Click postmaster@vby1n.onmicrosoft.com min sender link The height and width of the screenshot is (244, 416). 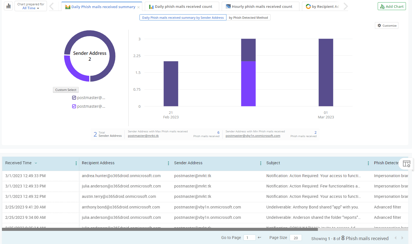click(253, 135)
